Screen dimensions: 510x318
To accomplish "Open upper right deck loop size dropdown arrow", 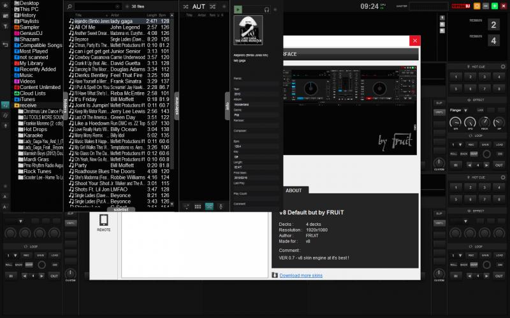I will pyautogui.click(x=460, y=145).
